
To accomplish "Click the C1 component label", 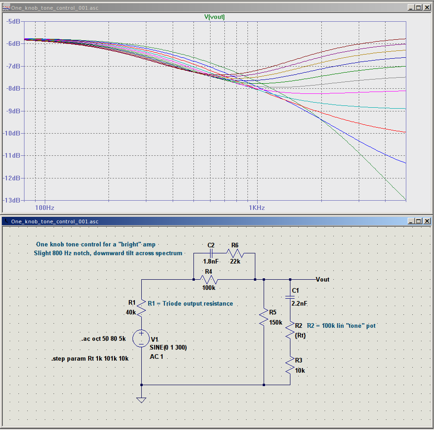I will pos(295,290).
